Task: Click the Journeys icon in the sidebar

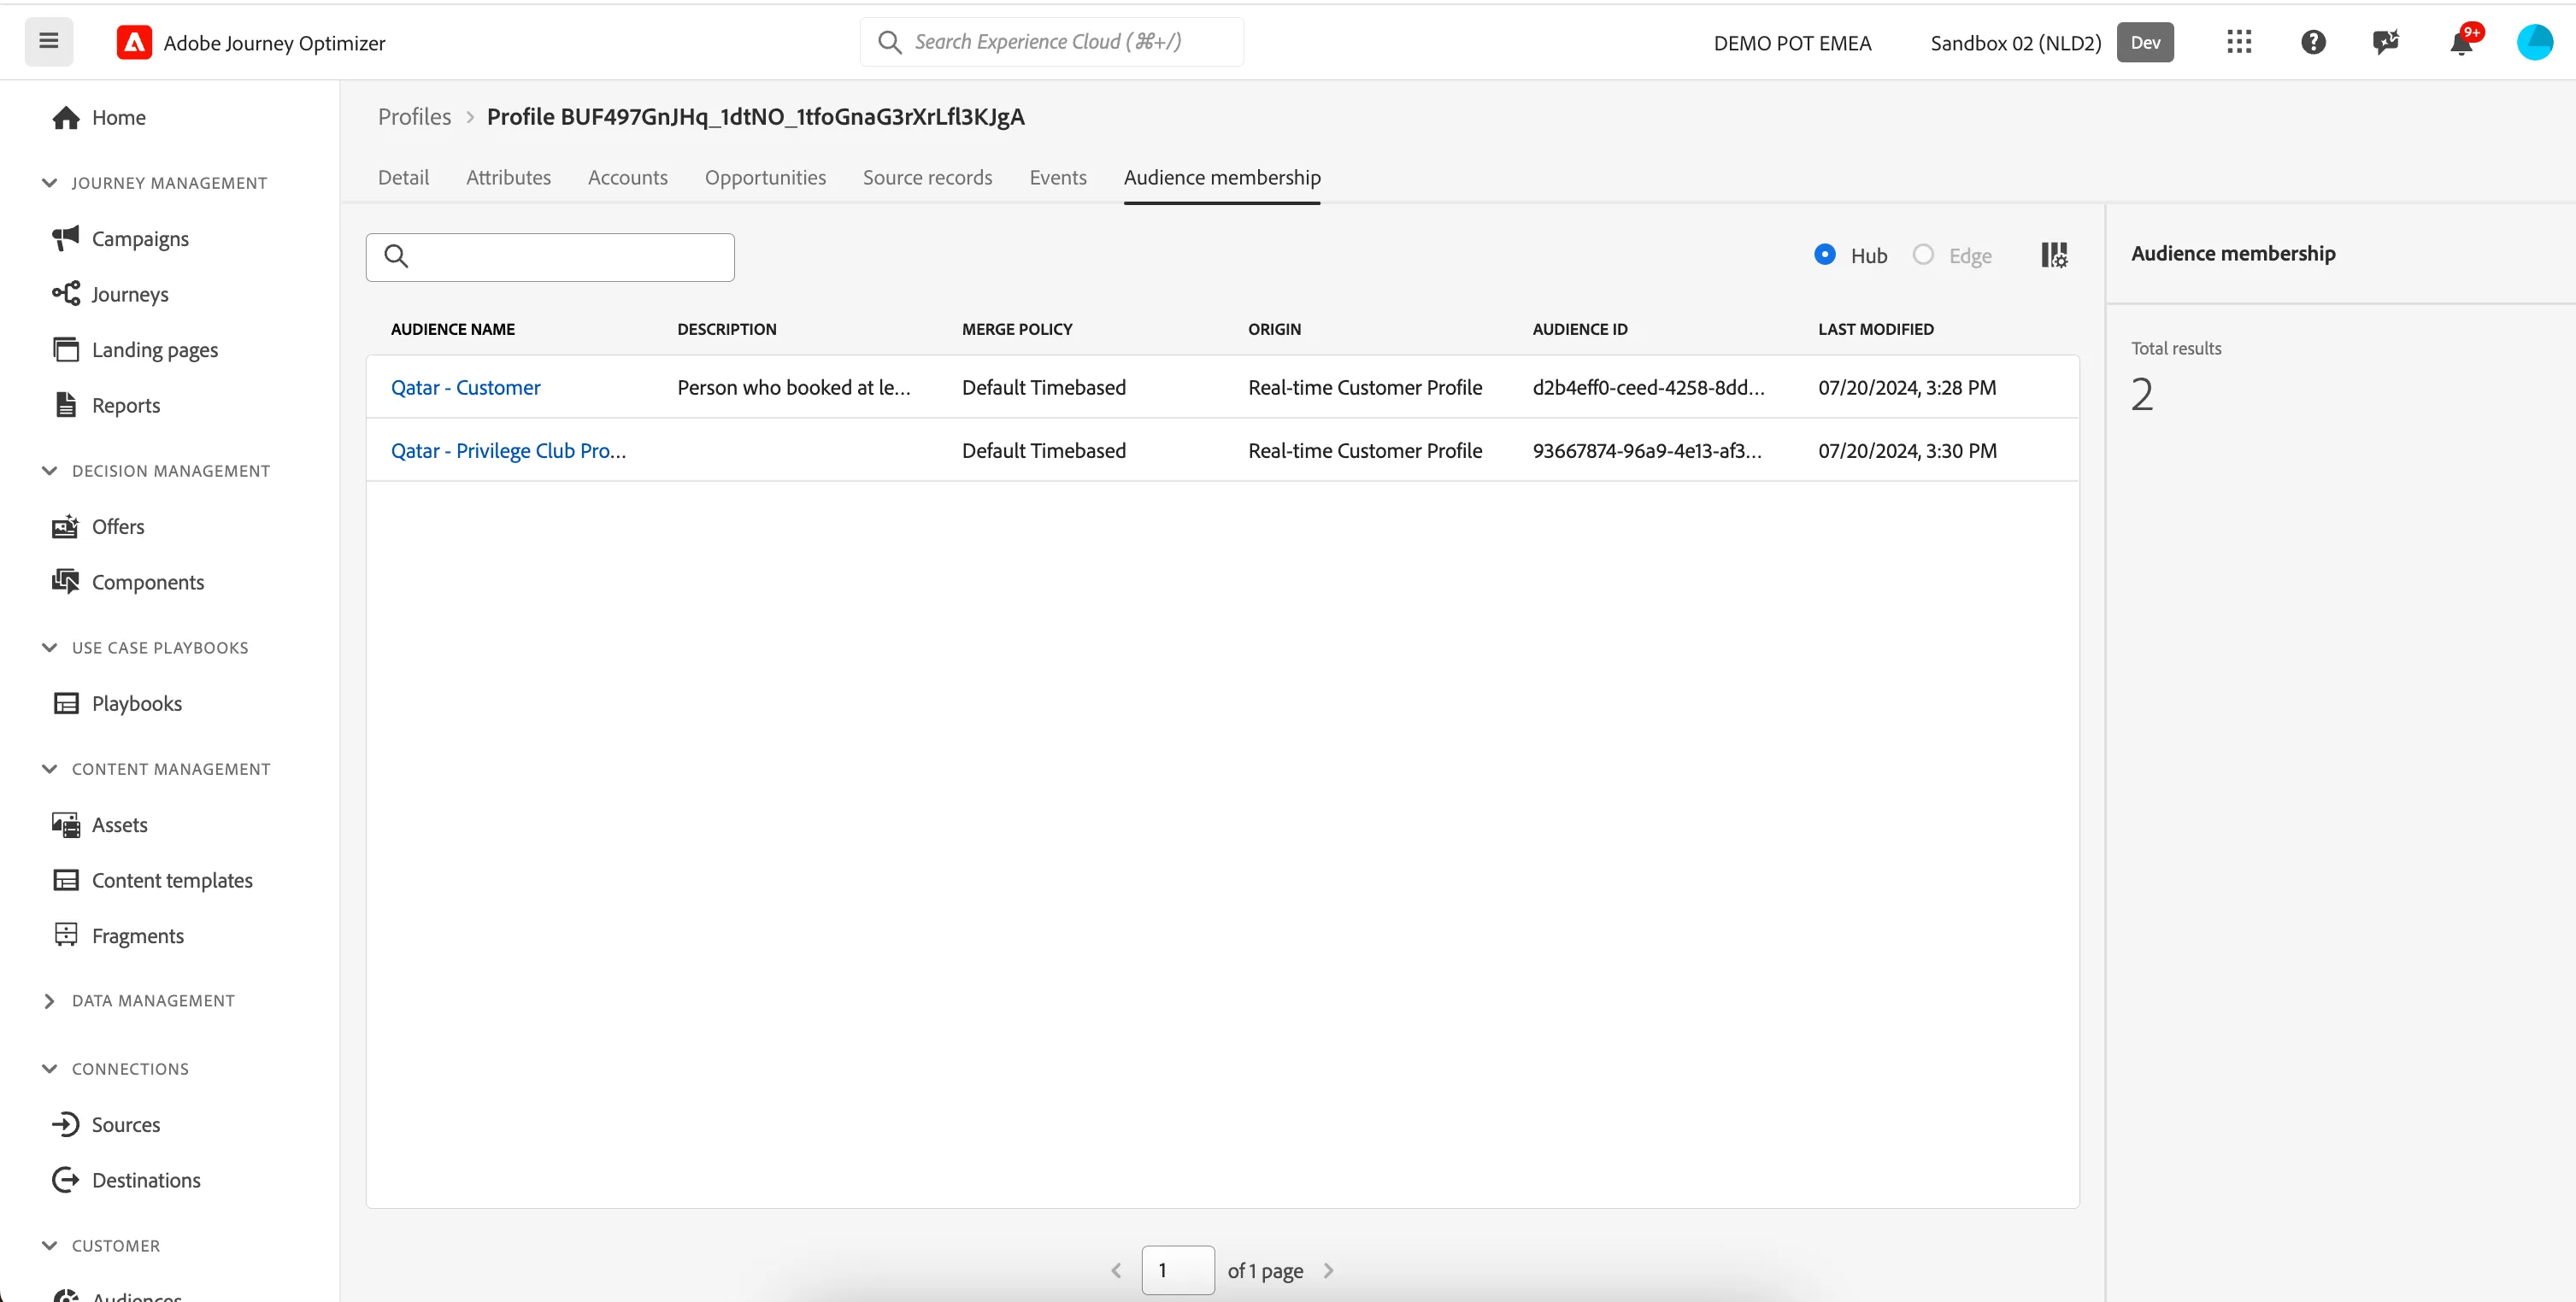Action: point(66,294)
